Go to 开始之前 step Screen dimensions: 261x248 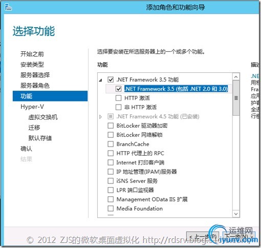click(x=32, y=54)
